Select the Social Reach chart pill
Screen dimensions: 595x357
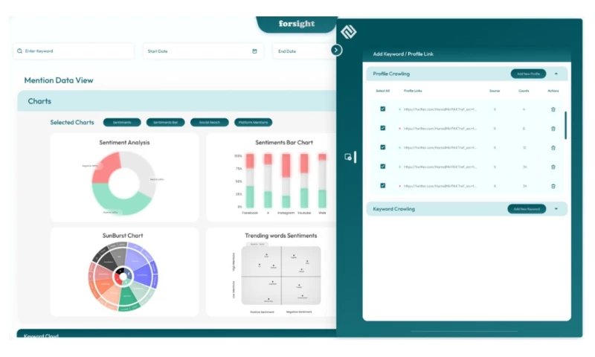(210, 122)
